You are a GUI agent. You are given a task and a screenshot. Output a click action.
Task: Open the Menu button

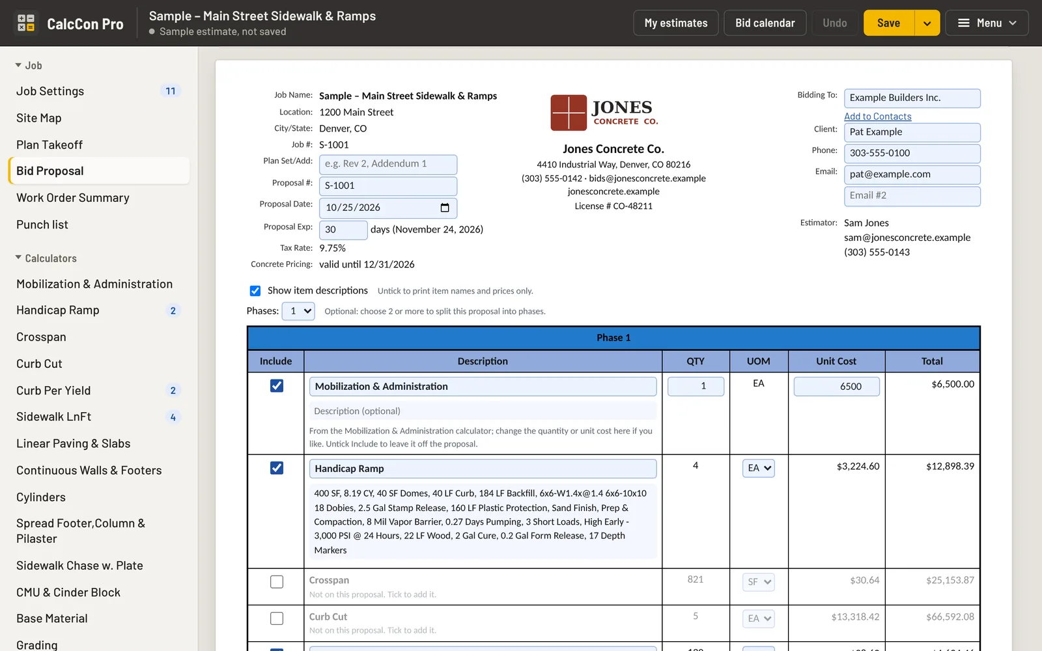click(x=987, y=23)
